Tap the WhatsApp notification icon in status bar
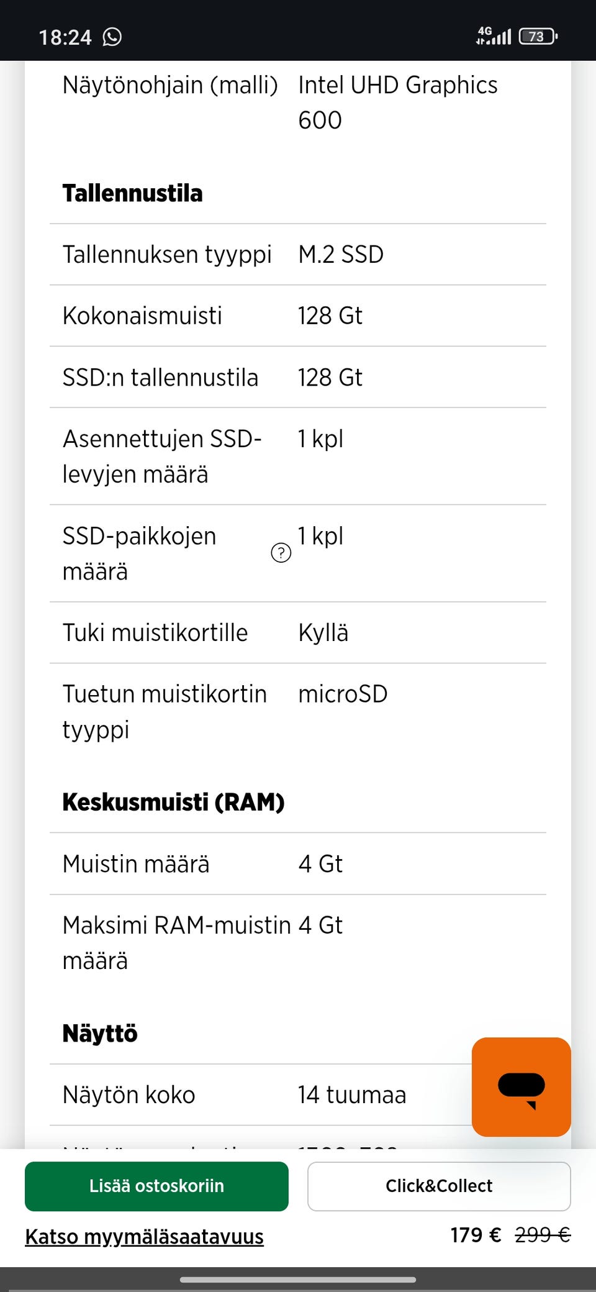596x1292 pixels. point(112,37)
